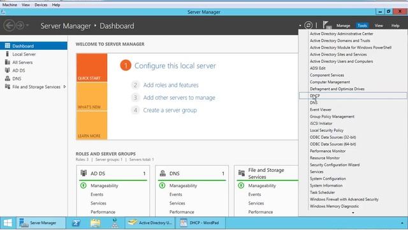Open Active Directory Users and Computers

point(341,61)
